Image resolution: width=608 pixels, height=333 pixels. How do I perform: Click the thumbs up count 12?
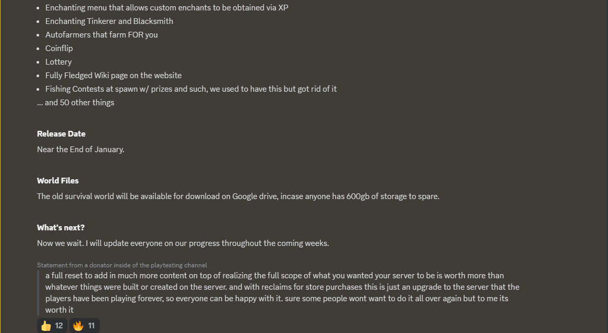point(59,326)
